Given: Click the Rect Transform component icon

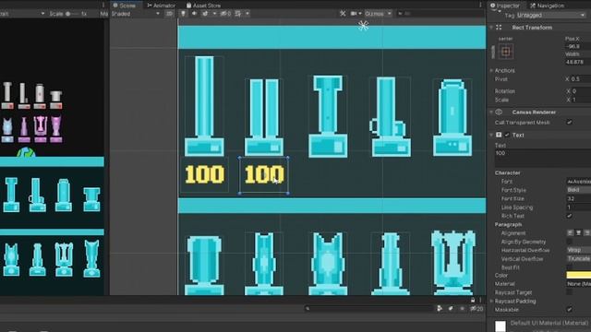Looking at the screenshot, I should [x=499, y=28].
